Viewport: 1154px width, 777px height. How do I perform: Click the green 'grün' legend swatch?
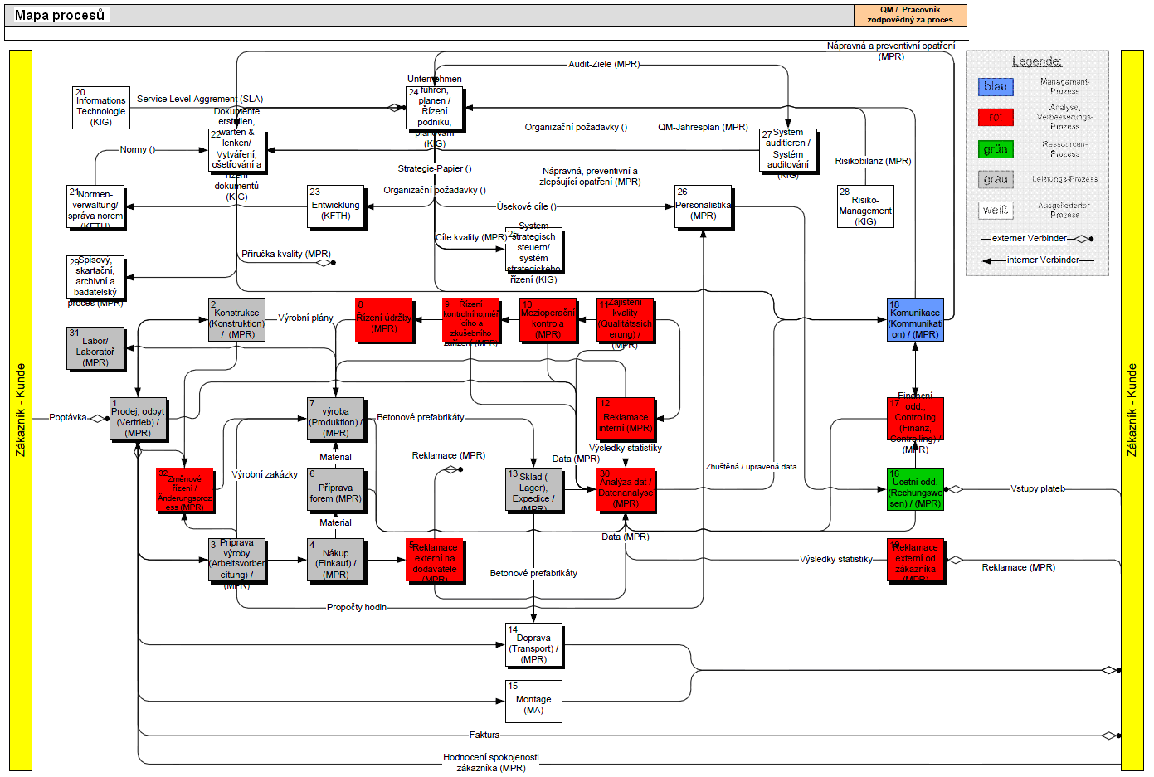996,149
